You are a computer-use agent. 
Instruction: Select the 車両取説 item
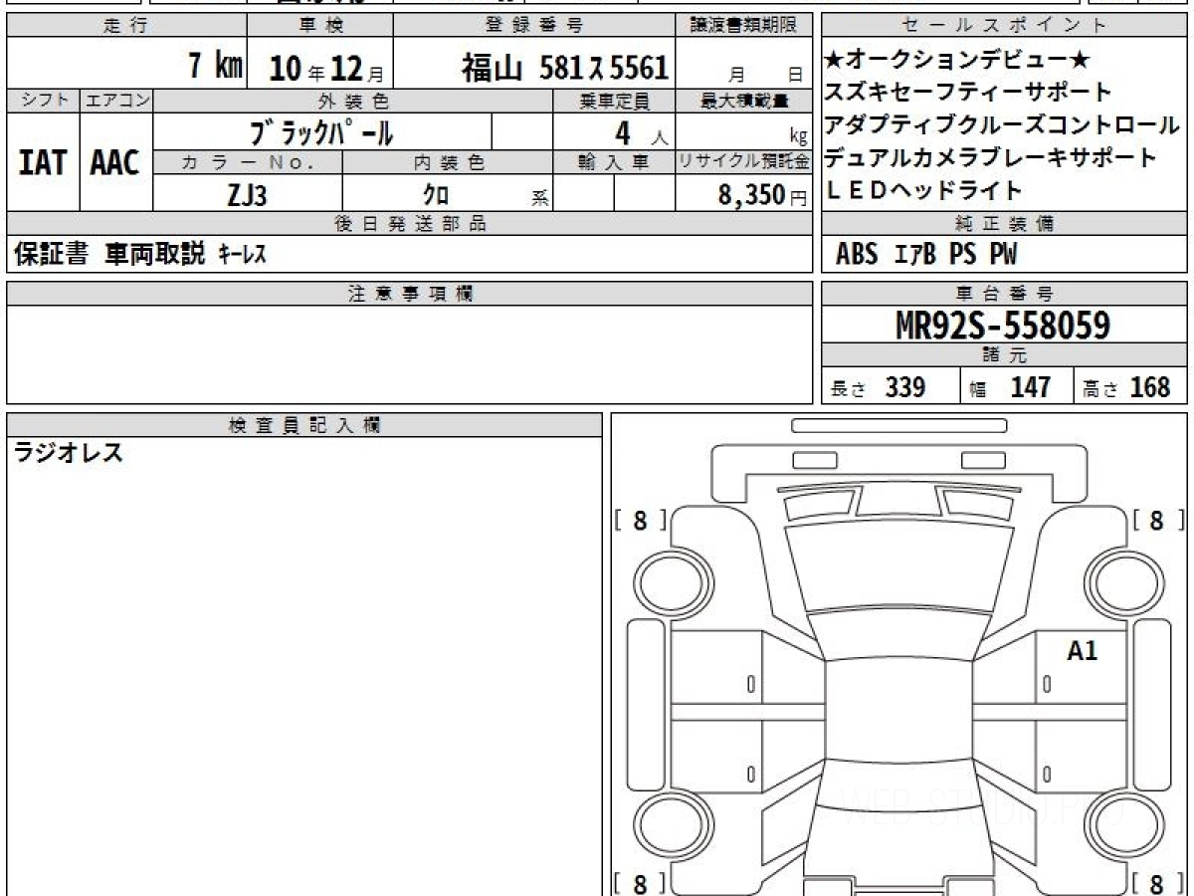coord(154,255)
